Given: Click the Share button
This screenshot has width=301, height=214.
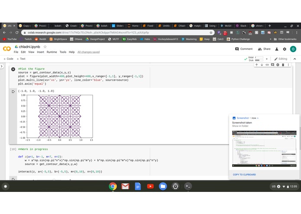Looking at the screenshot, I should [x=264, y=49].
